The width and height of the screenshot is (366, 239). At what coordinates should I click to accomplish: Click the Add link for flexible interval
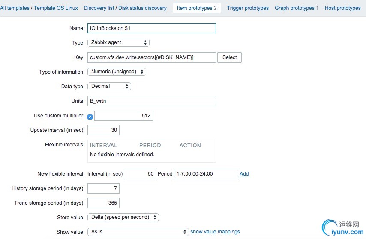pos(244,174)
